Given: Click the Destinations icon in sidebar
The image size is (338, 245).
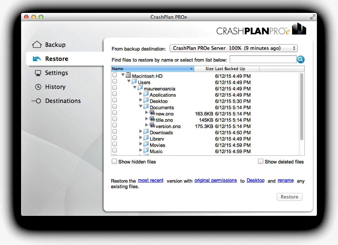Looking at the screenshot, I should point(37,101).
